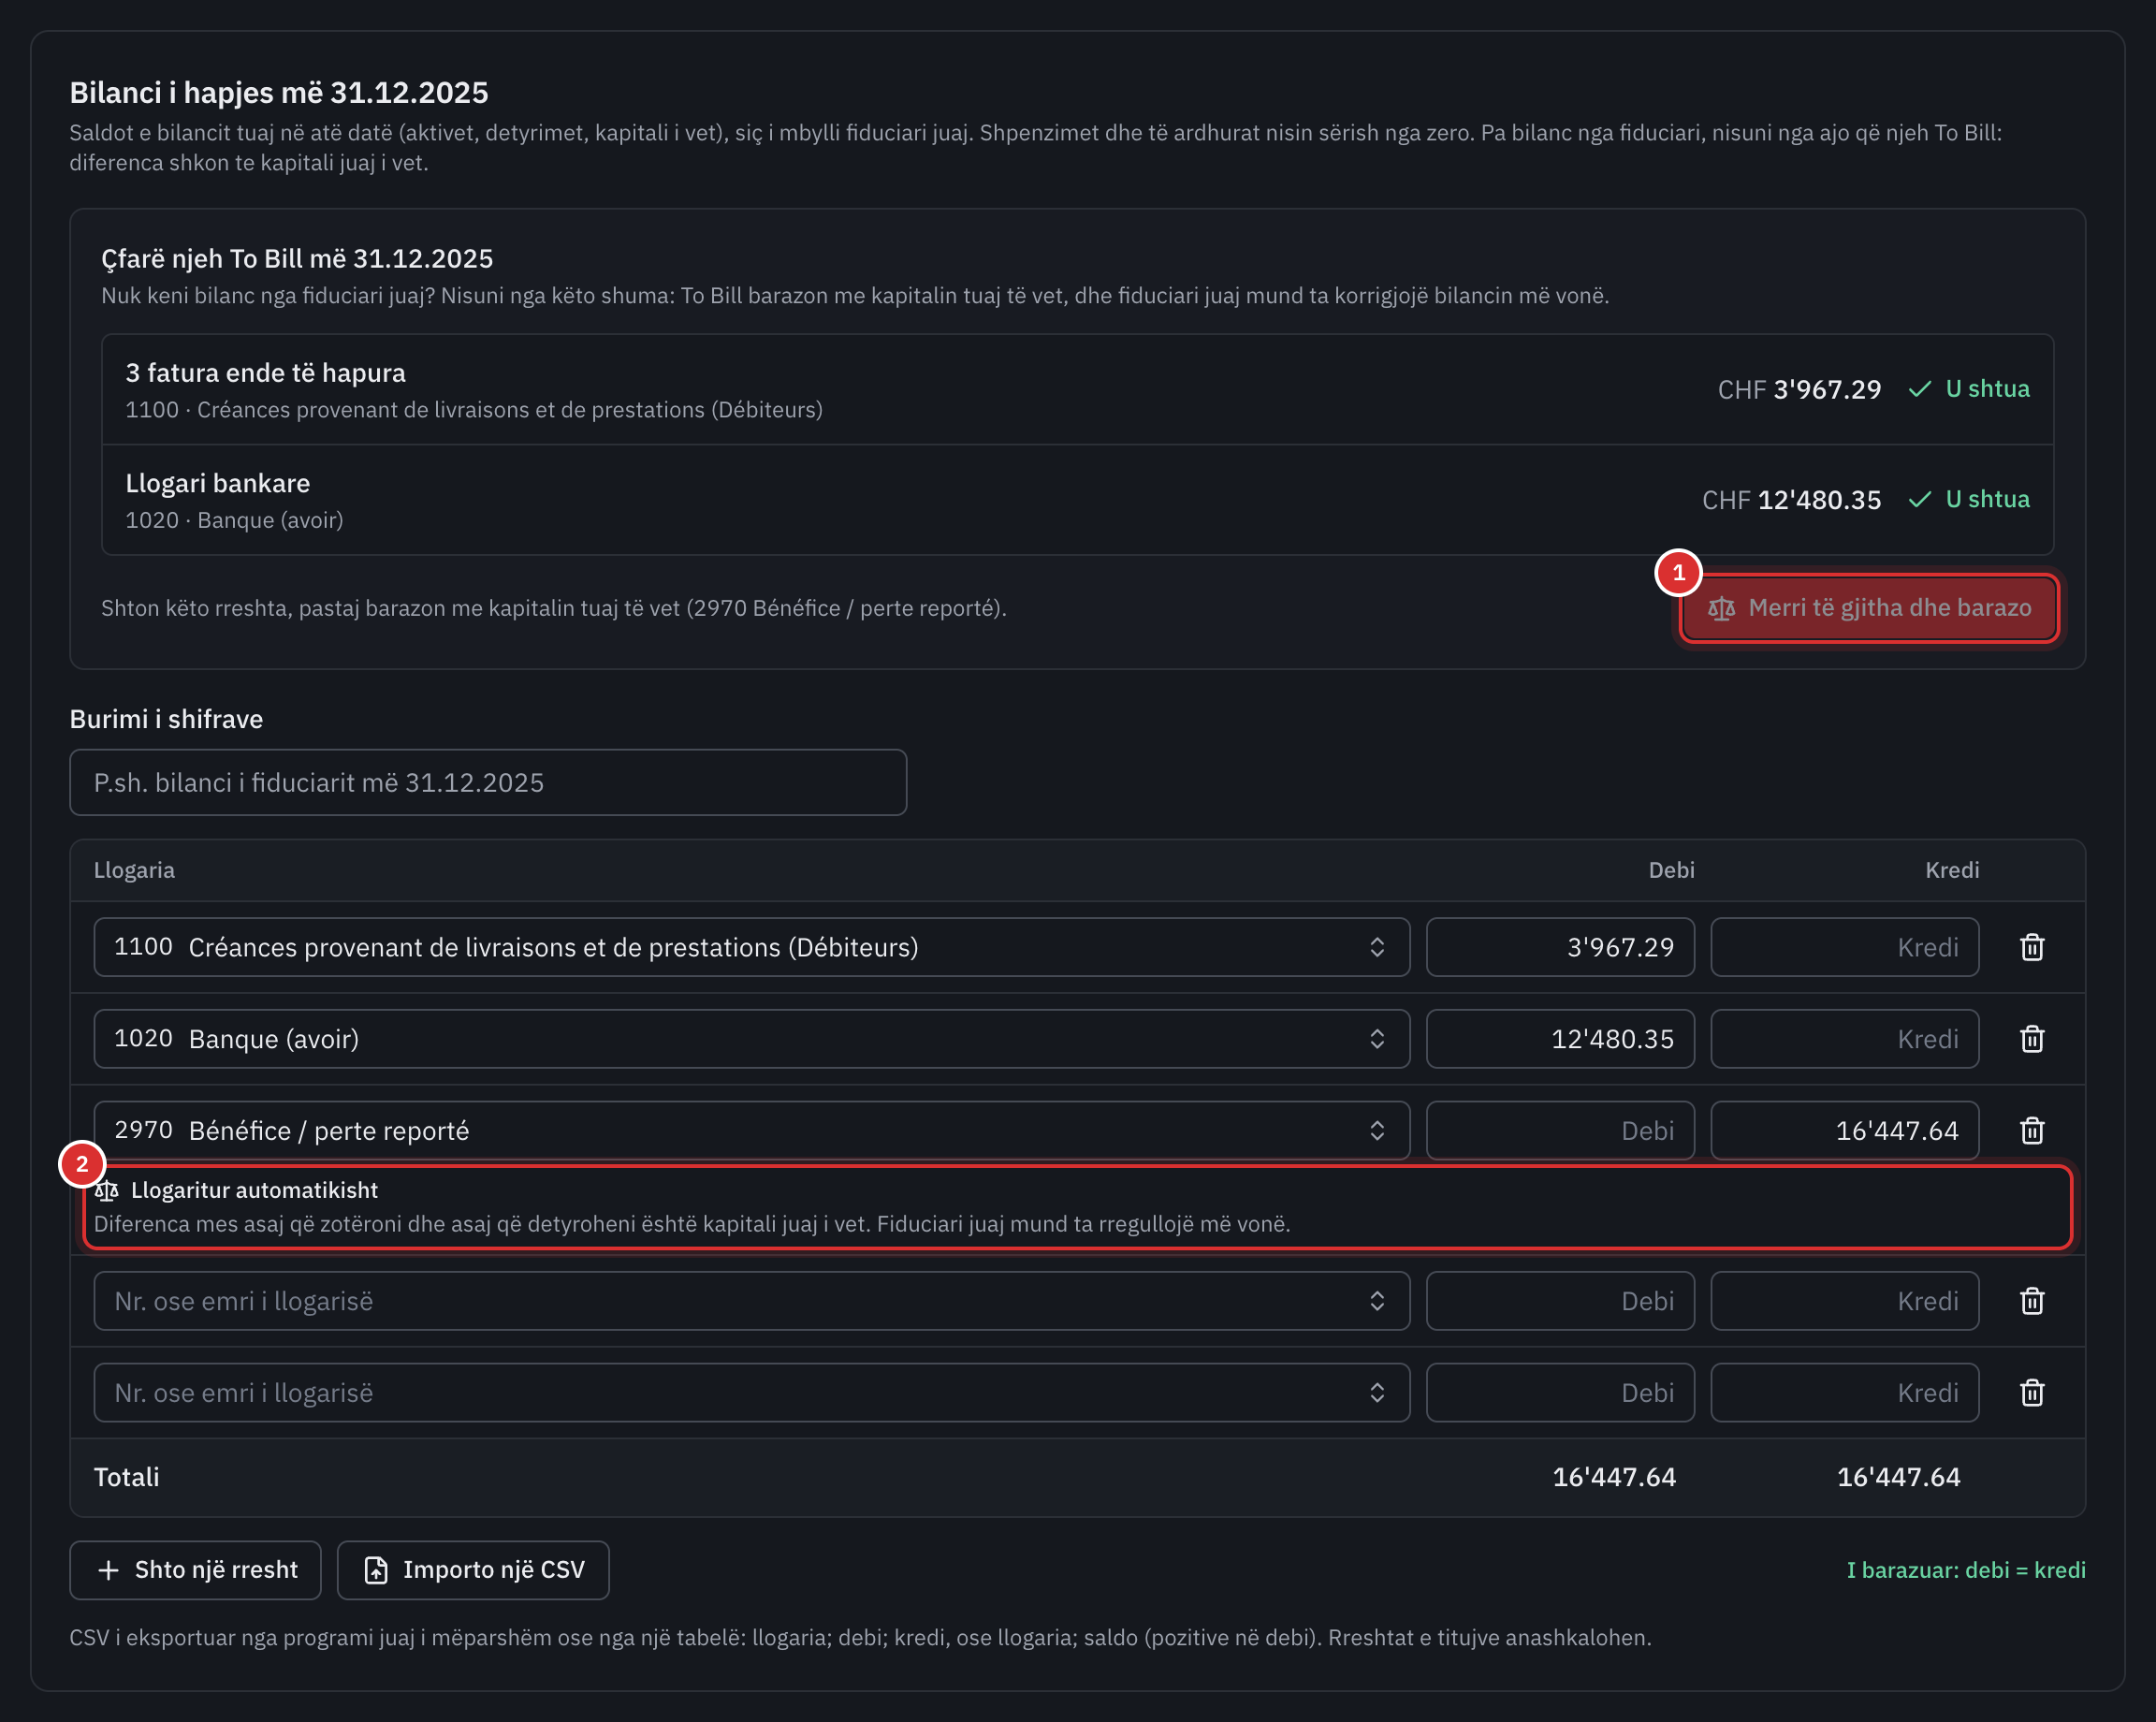
Task: Click the Kredi field in 1100 row
Action: click(x=1844, y=947)
